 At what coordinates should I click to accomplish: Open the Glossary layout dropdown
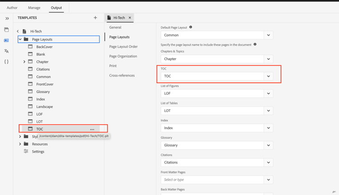coord(268,145)
